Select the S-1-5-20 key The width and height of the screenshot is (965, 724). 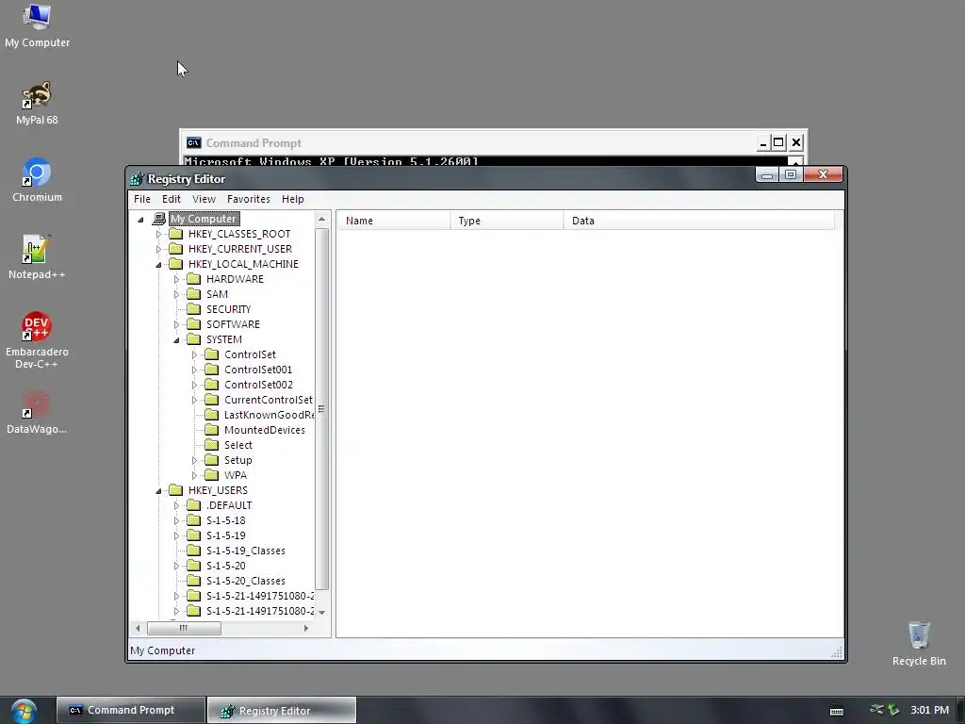coord(226,566)
